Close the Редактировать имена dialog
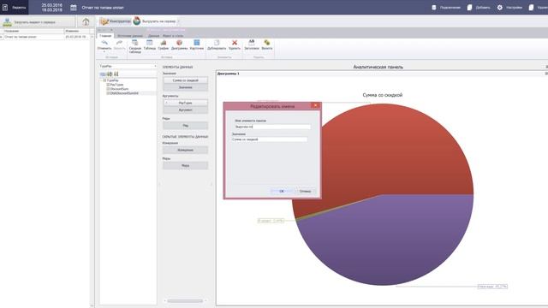The width and height of the screenshot is (548, 308). click(315, 105)
